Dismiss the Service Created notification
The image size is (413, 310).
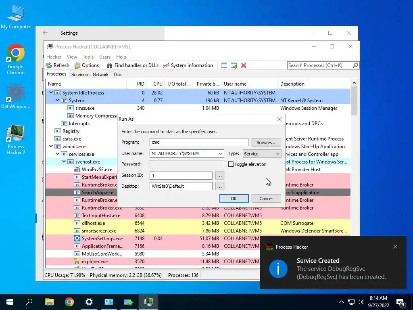(395, 247)
